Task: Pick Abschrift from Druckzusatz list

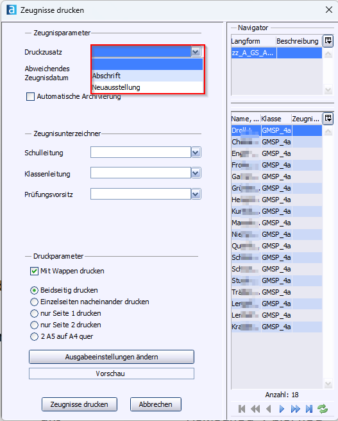Action: click(x=148, y=76)
